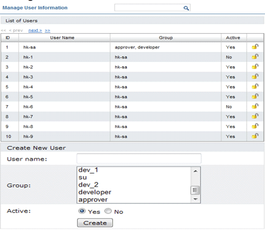265x232 pixels.
Task: Click the lock icon for user hk-8
Action: point(255,126)
